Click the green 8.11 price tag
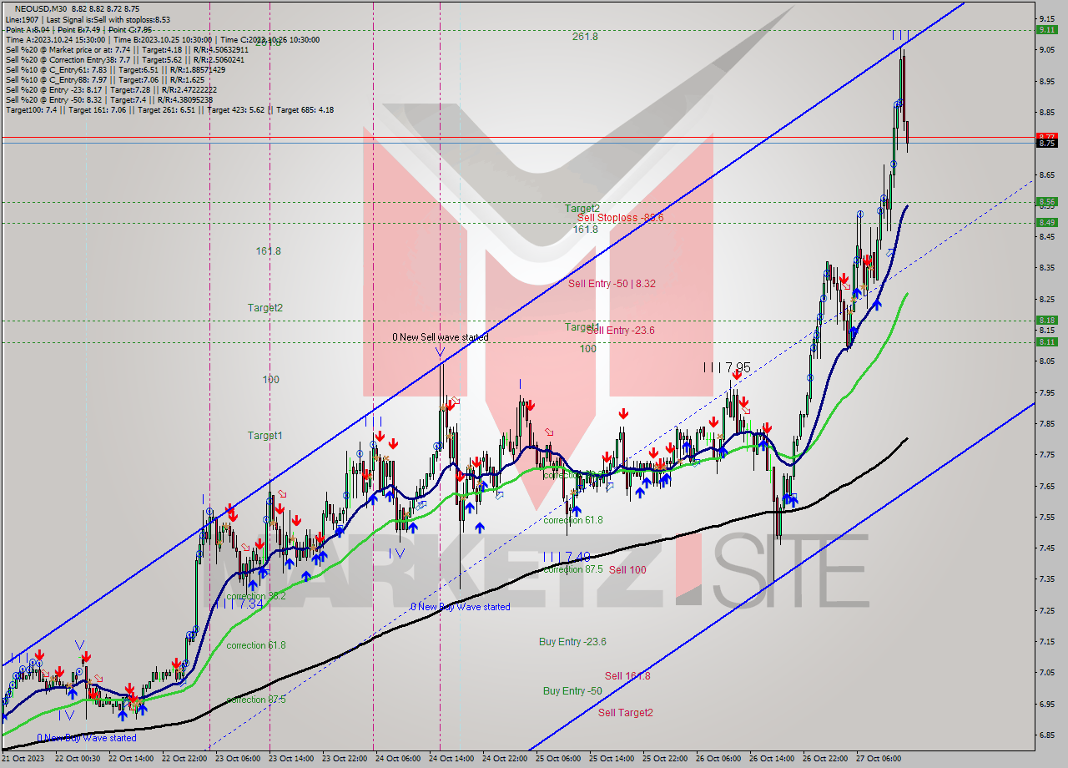This screenshot has width=1068, height=768. click(1047, 342)
